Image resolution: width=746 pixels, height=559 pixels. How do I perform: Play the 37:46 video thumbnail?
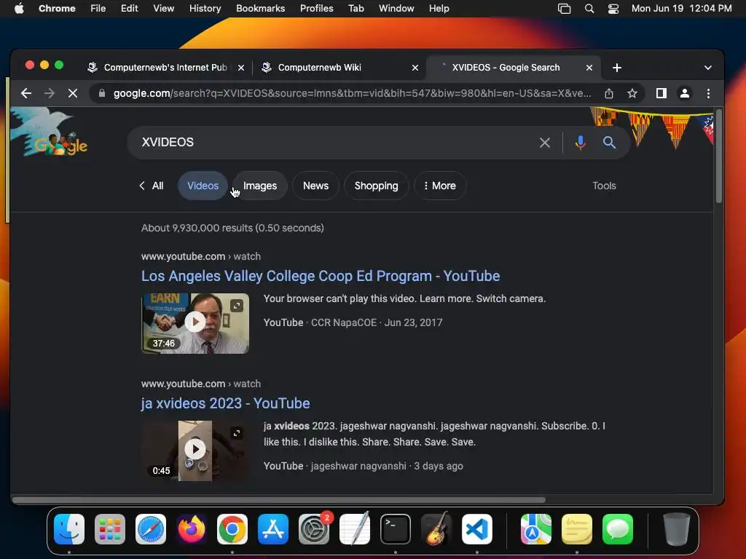click(195, 322)
